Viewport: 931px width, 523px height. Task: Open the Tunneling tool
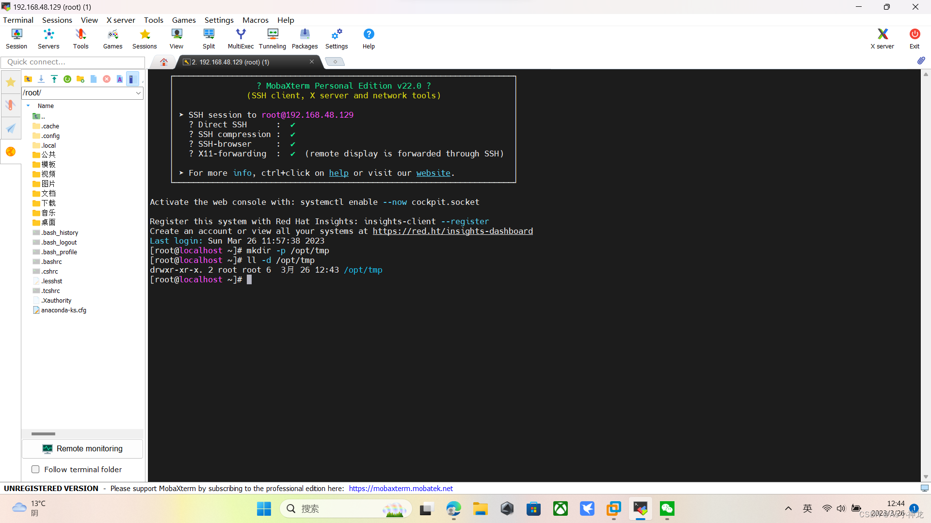[272, 39]
